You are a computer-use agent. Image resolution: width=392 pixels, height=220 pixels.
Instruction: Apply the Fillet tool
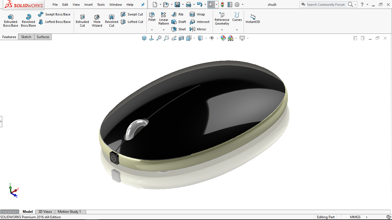152,17
